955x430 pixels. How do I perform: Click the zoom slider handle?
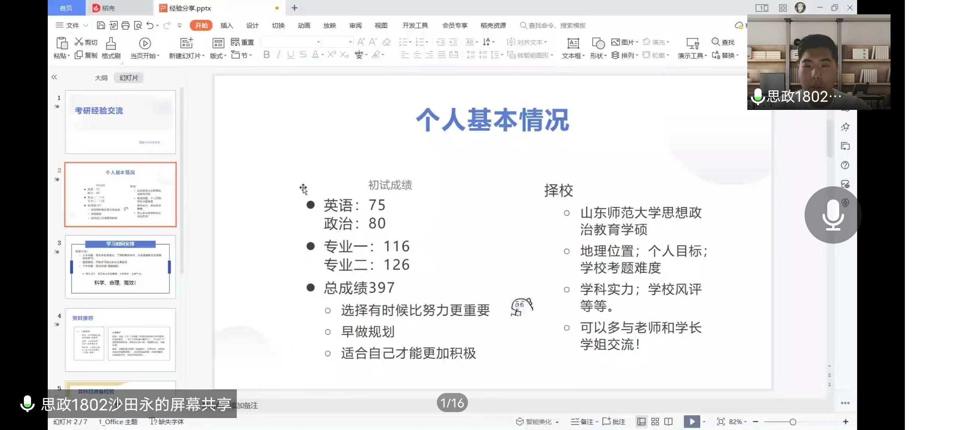pyautogui.click(x=793, y=422)
